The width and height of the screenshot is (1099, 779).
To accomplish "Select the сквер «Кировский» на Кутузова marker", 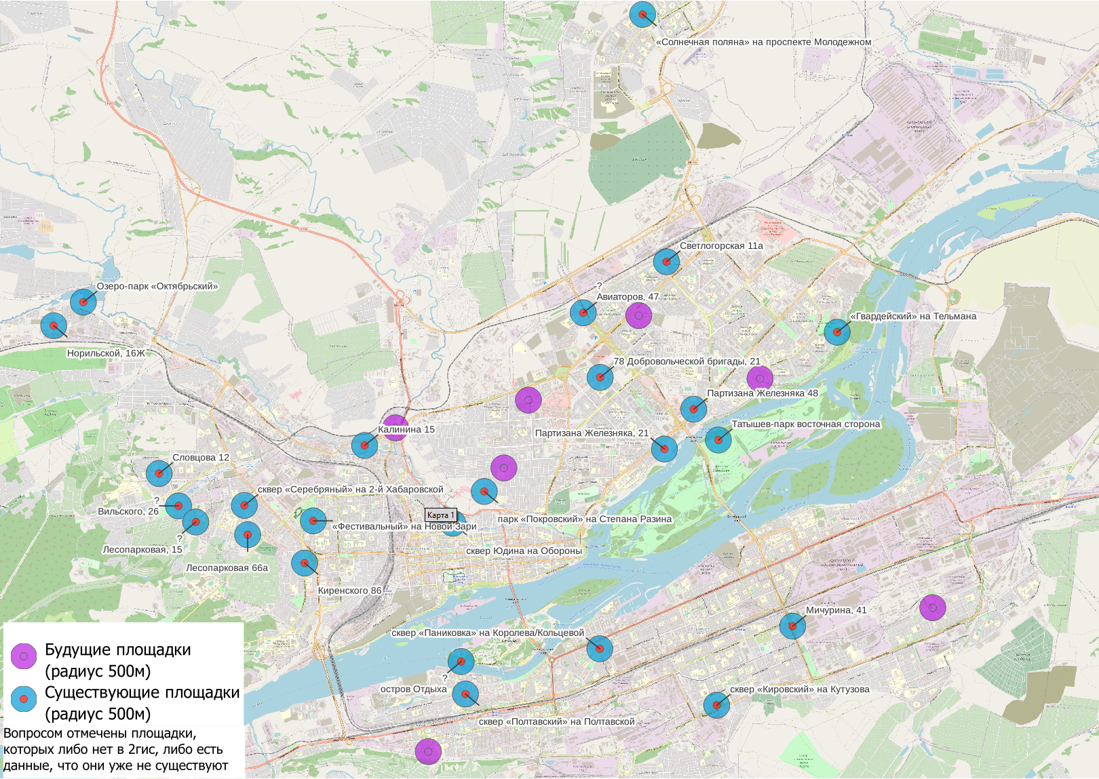I will [x=716, y=706].
